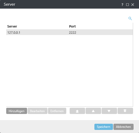Move entry up with single up arrow
The image size is (139, 133).
tap(93, 111)
